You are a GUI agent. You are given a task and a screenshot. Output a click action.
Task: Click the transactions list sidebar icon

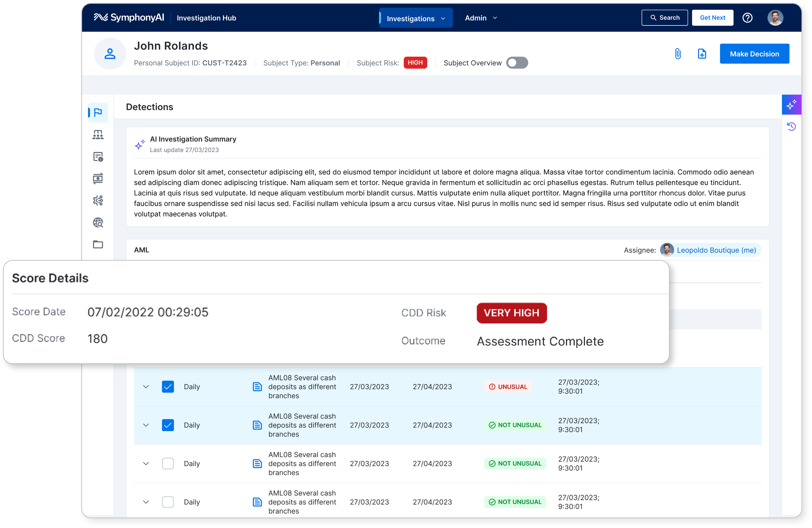point(98,178)
